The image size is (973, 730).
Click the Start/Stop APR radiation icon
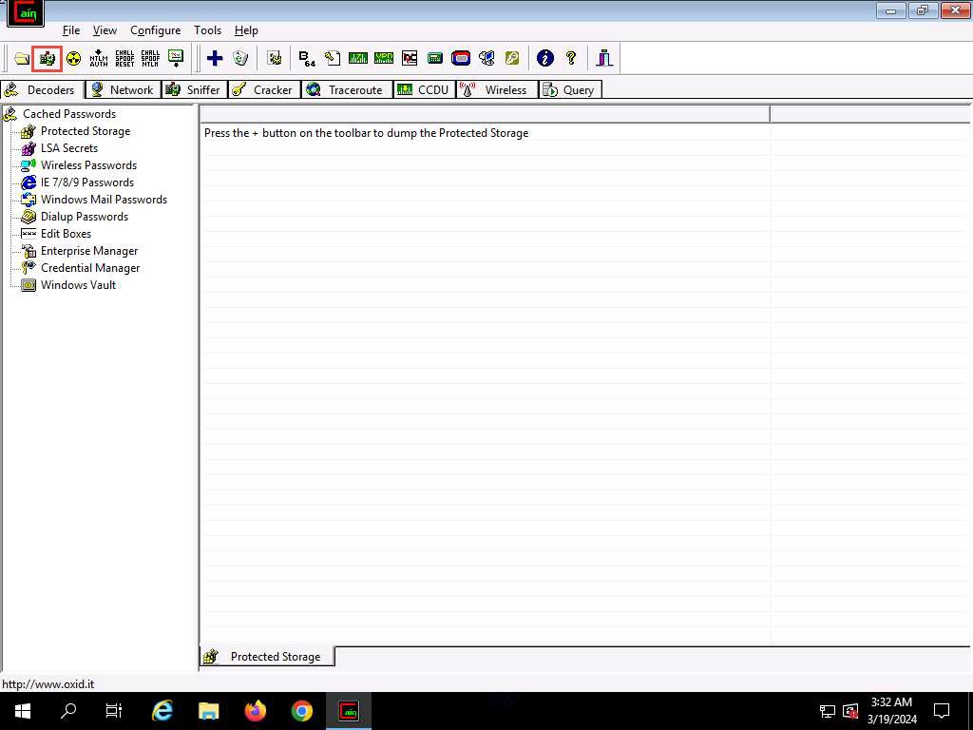pyautogui.click(x=73, y=59)
